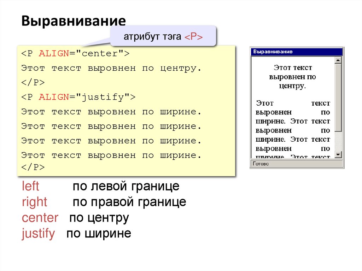Click the red word right

pos(34,202)
